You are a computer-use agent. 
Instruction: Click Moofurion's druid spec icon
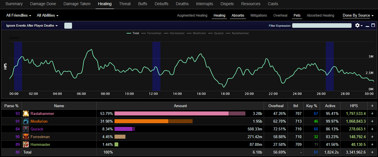coord(26,121)
